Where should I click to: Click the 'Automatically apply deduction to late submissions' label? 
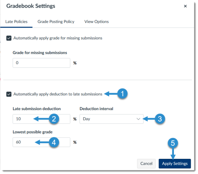coord(58,94)
